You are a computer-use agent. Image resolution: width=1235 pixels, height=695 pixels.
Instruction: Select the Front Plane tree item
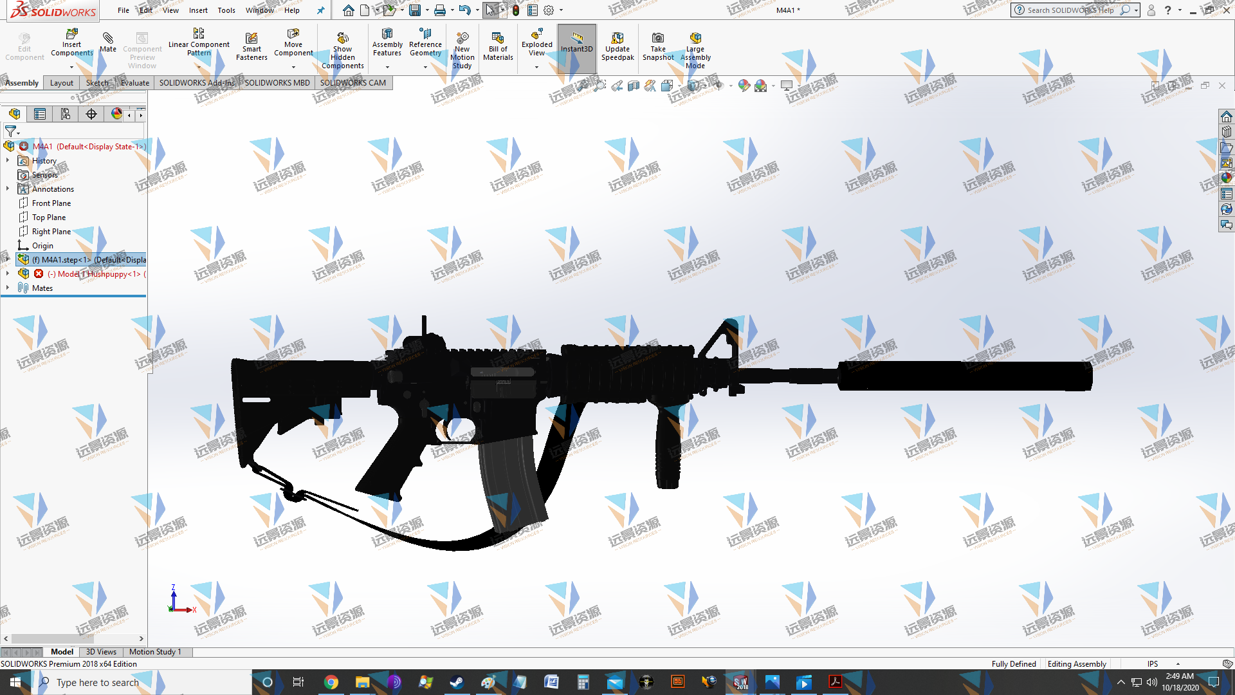[51, 203]
